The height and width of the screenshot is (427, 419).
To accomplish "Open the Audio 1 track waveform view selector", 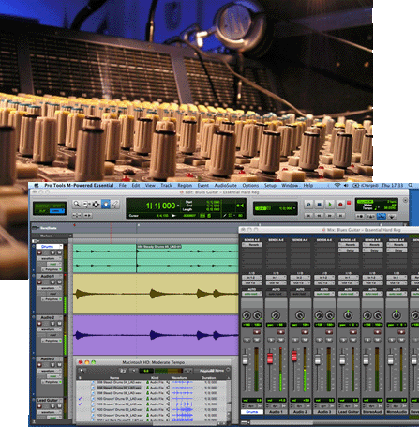I will pyautogui.click(x=50, y=288).
